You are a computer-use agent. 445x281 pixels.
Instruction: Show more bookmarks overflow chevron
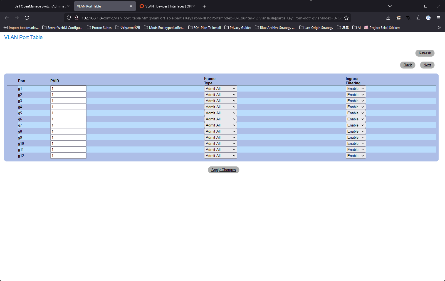[x=439, y=27]
